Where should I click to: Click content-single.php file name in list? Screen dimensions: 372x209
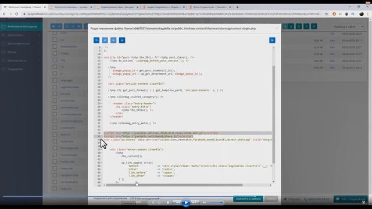(x=71, y=121)
